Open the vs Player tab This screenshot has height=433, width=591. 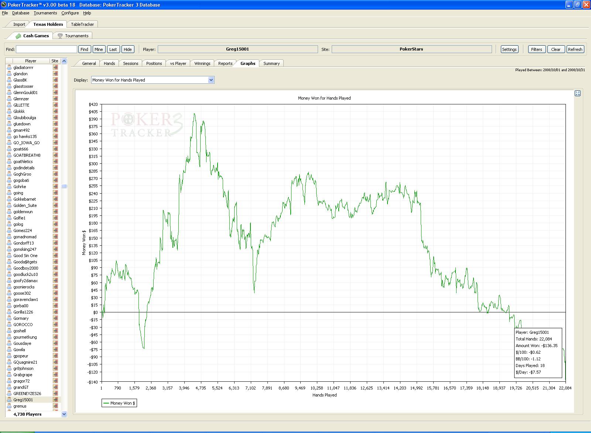click(178, 63)
